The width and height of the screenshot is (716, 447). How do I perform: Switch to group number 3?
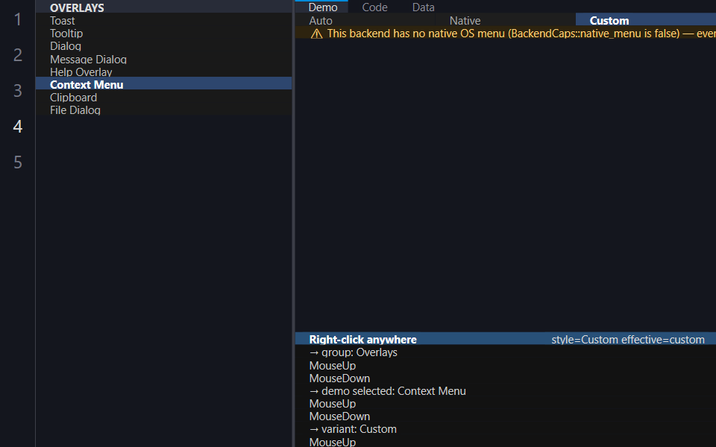coord(18,91)
